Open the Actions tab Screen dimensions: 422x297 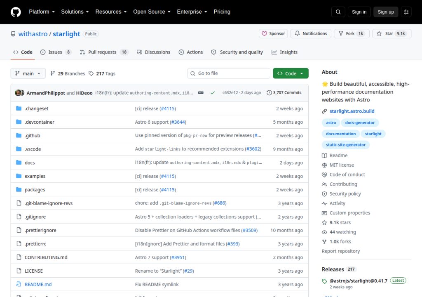click(x=191, y=52)
